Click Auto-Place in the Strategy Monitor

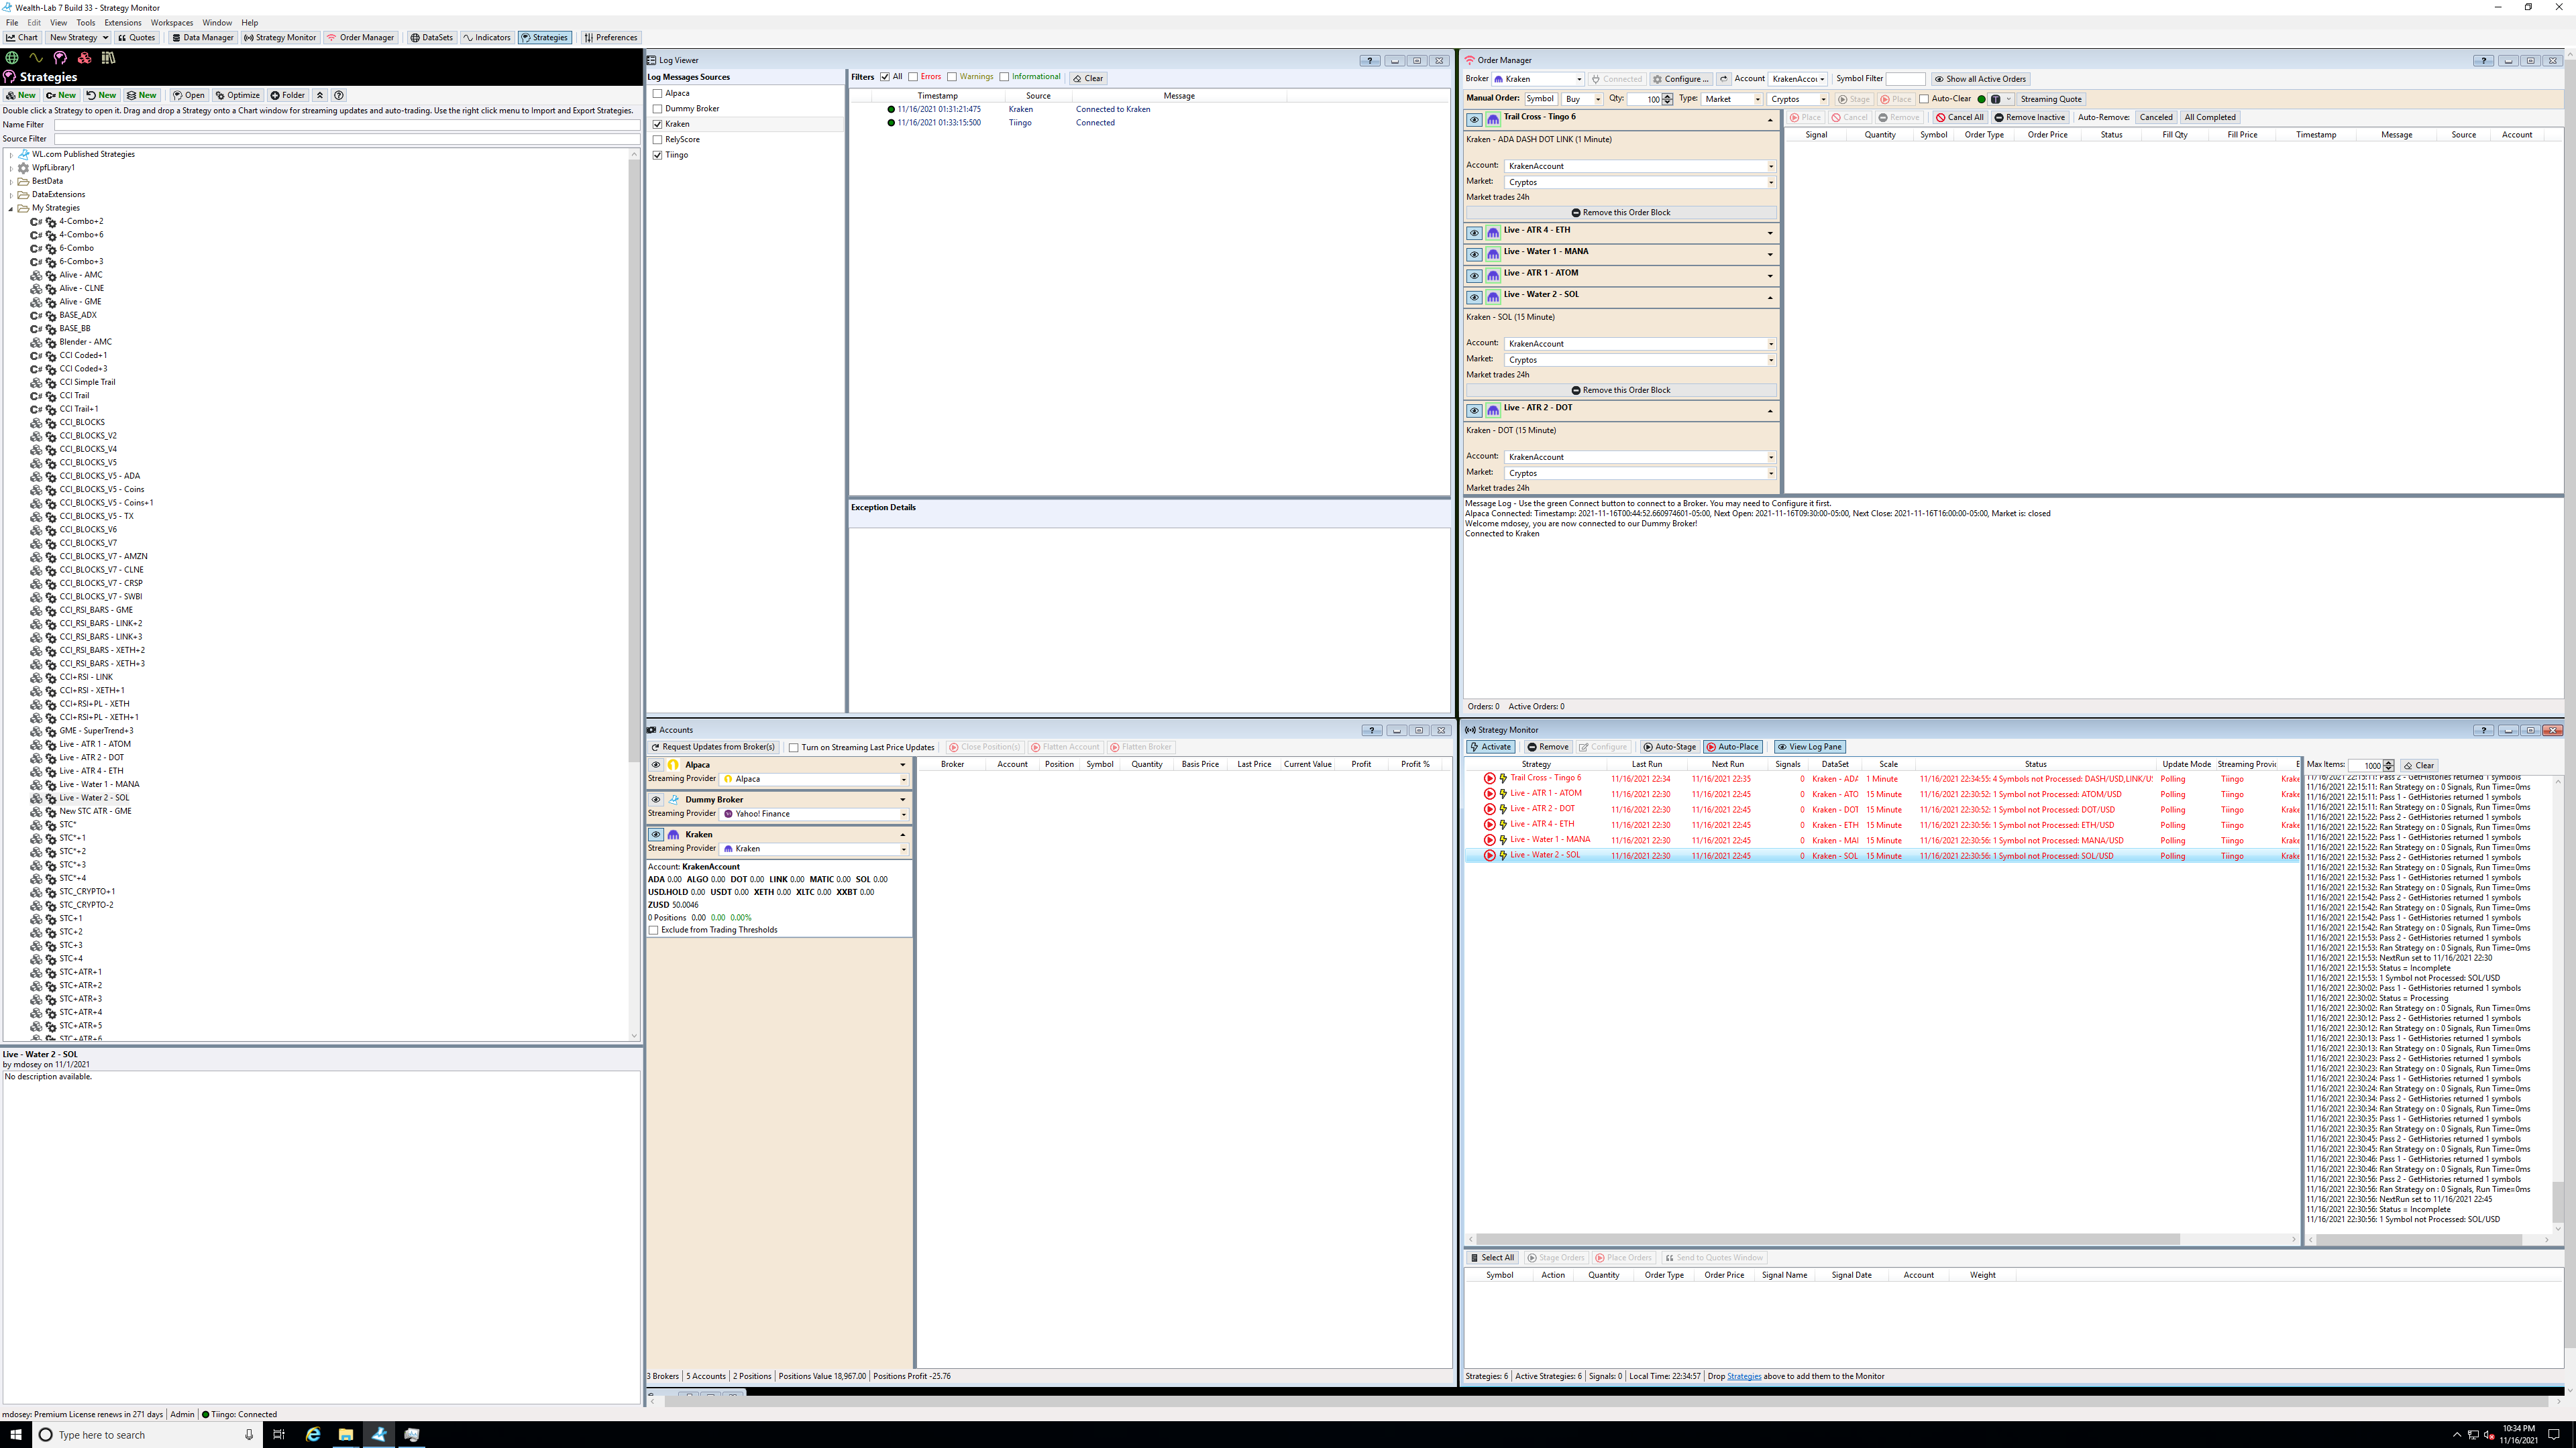point(1733,747)
